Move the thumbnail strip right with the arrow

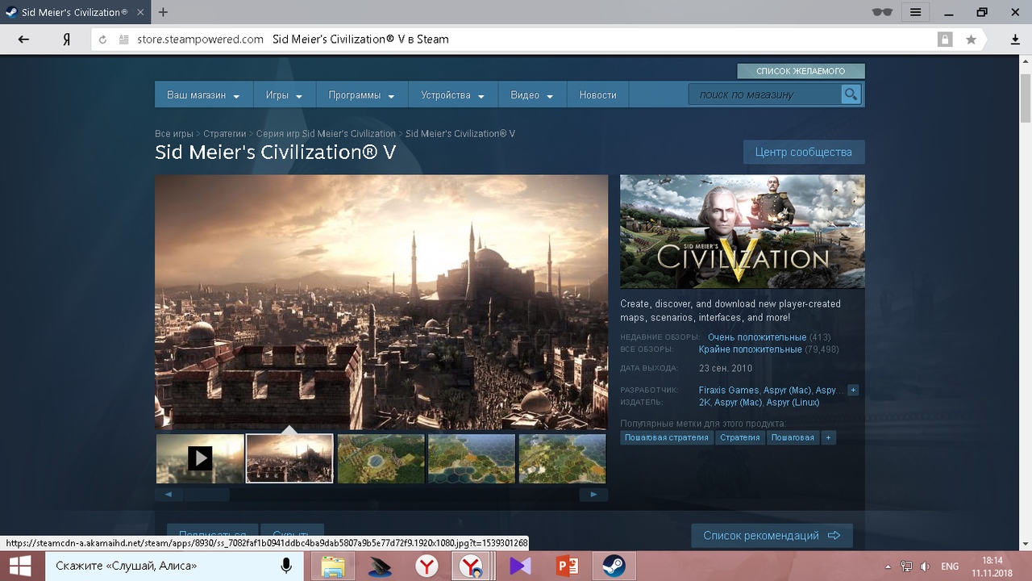[x=593, y=494]
